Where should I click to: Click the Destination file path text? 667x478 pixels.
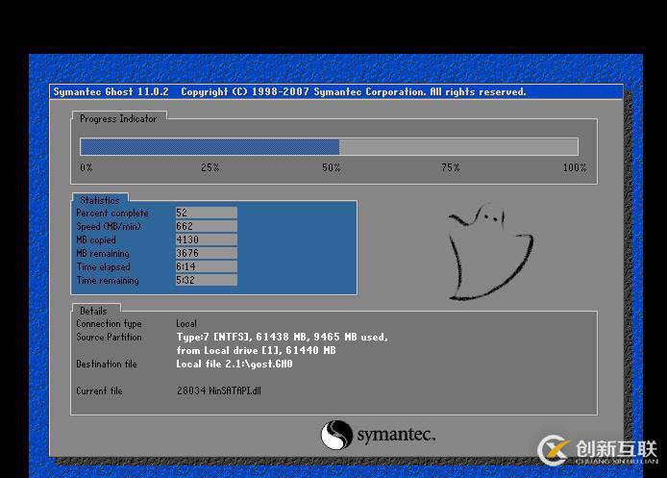click(234, 365)
